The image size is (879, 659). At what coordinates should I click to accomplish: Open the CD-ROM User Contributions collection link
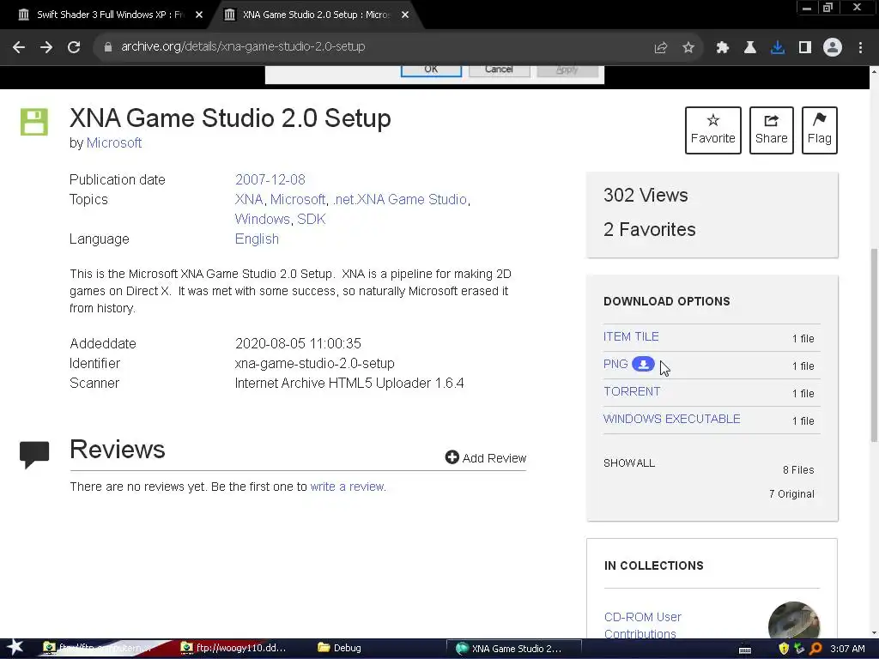[642, 626]
